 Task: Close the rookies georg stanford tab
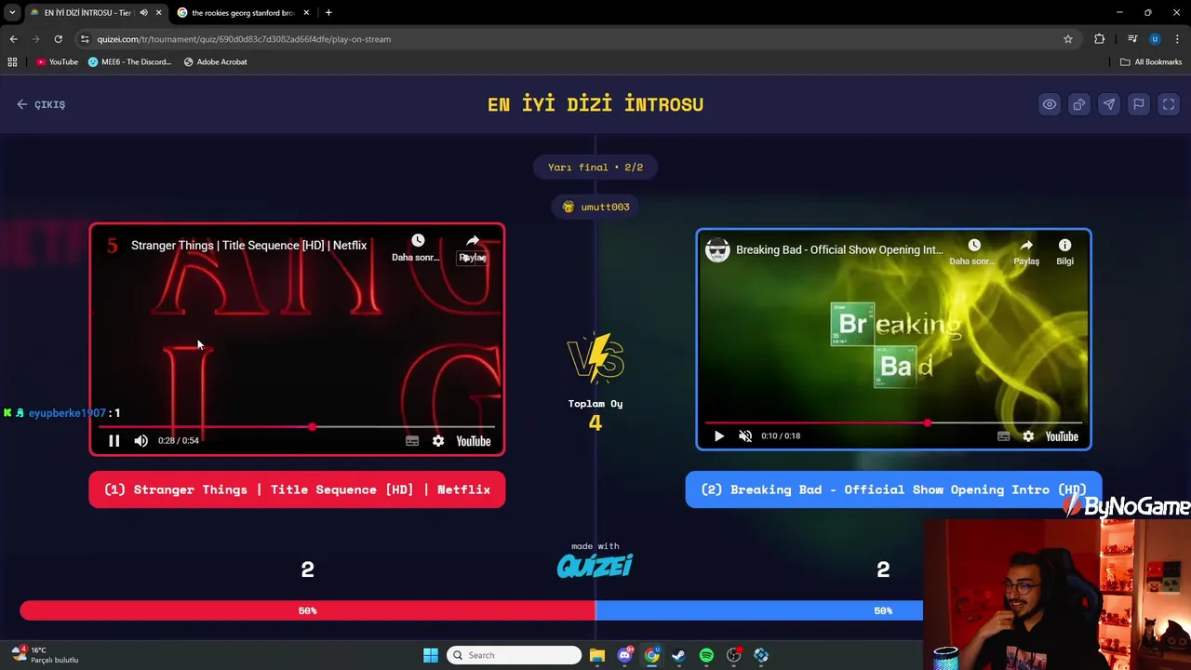tap(306, 13)
